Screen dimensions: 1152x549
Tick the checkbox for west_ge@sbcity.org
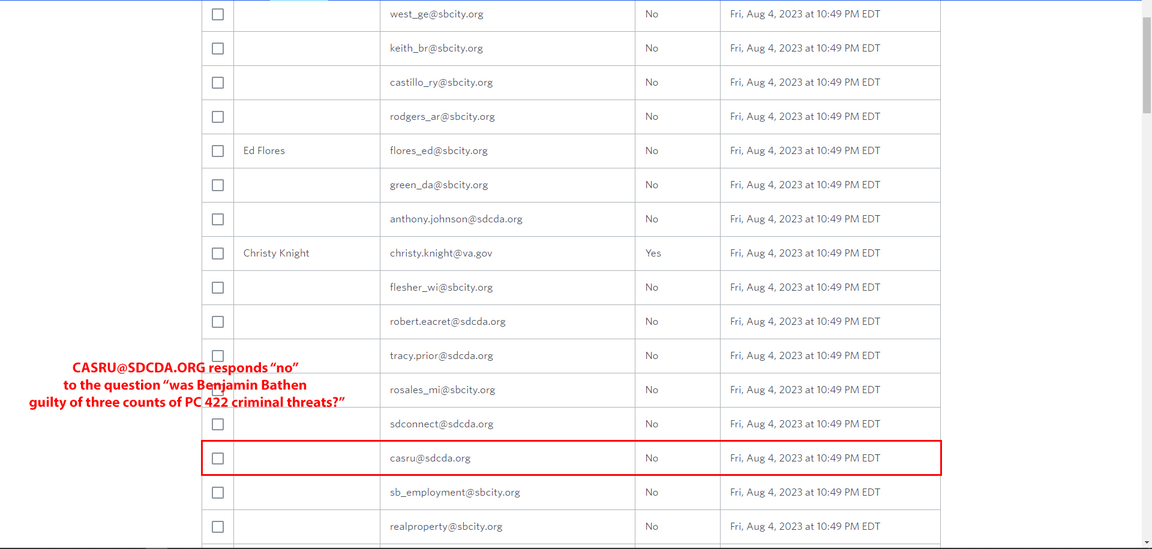pos(218,14)
